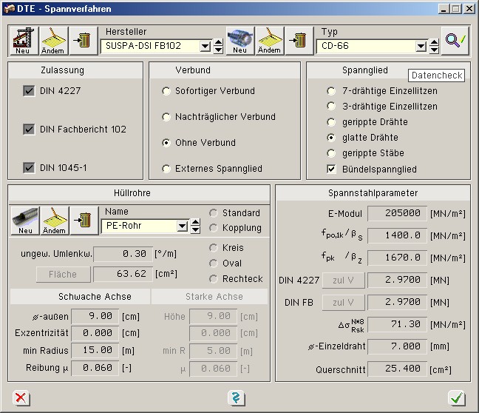Open the Typ dropdown list

click(421, 47)
